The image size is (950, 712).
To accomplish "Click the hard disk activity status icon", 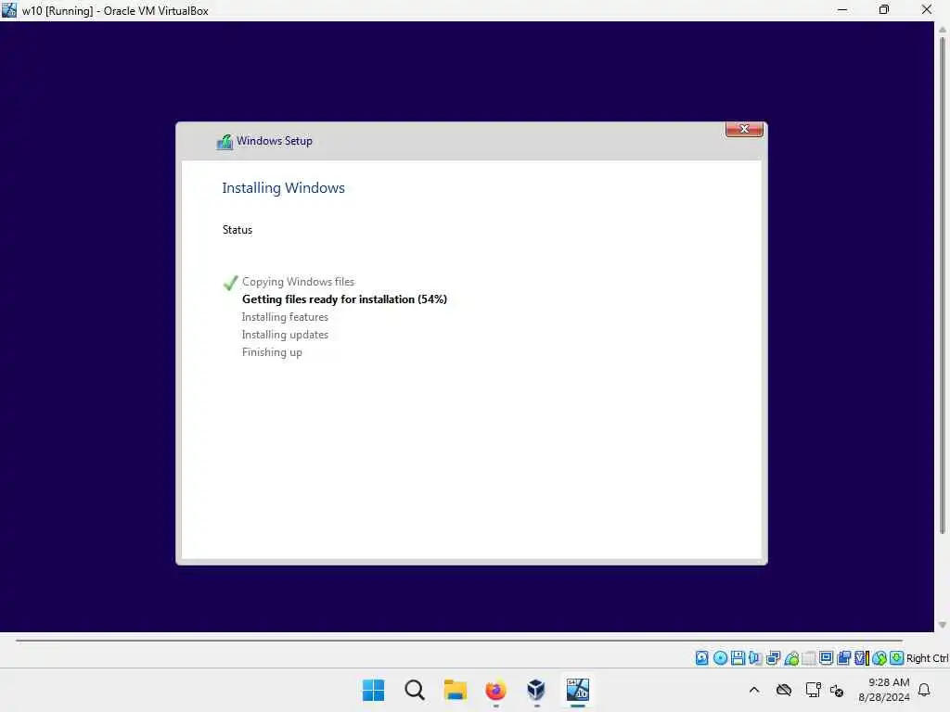I will [x=701, y=657].
